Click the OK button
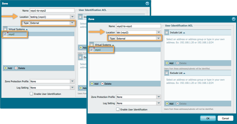 [208, 118]
